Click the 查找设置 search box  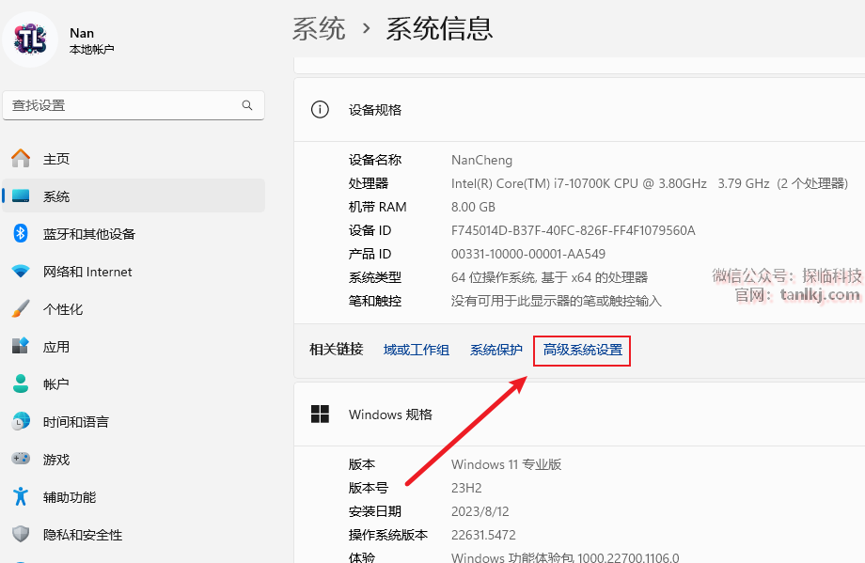tap(122, 105)
